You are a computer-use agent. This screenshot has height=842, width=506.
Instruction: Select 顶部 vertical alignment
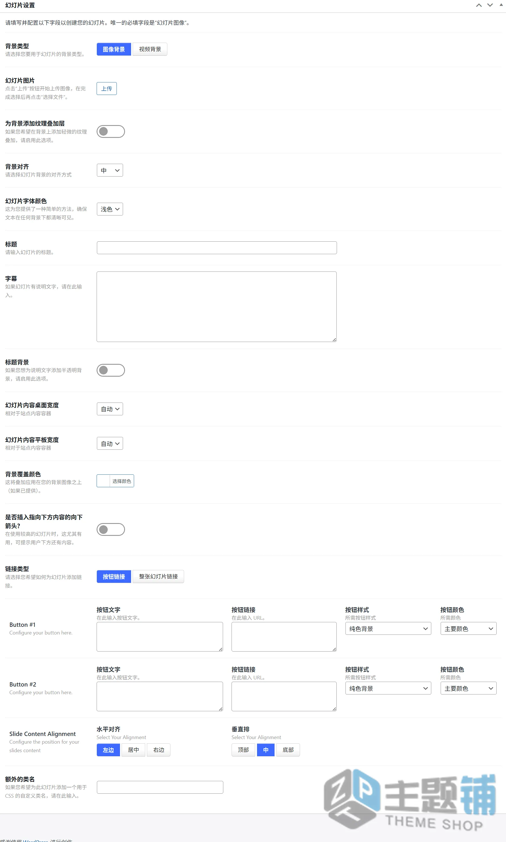pos(243,750)
